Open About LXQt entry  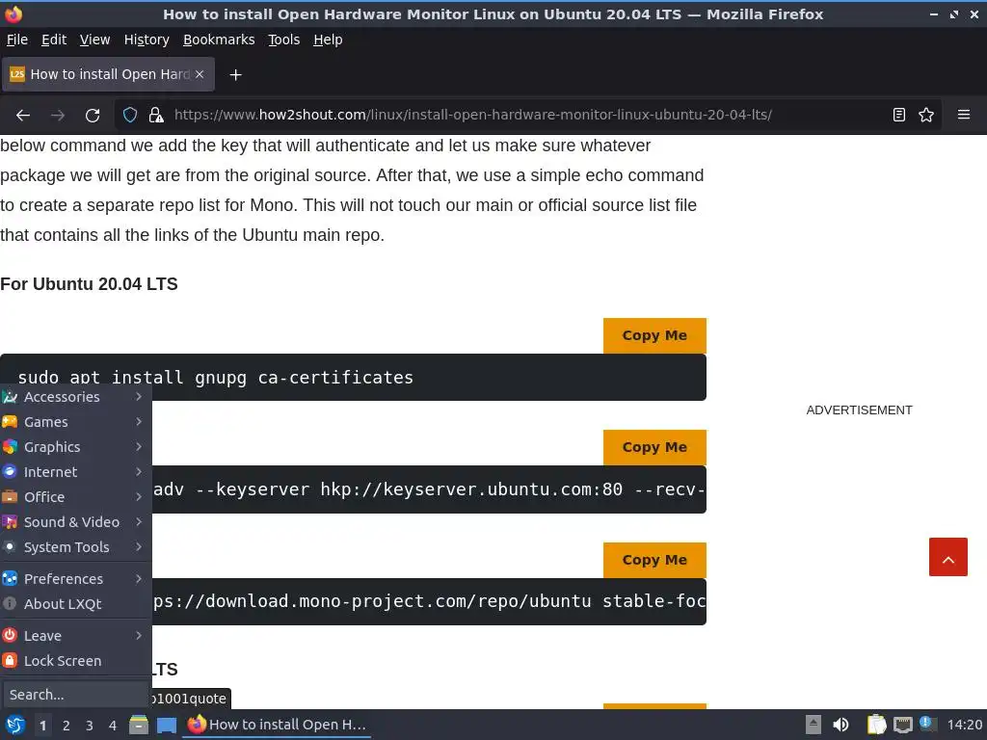pyautogui.click(x=75, y=604)
